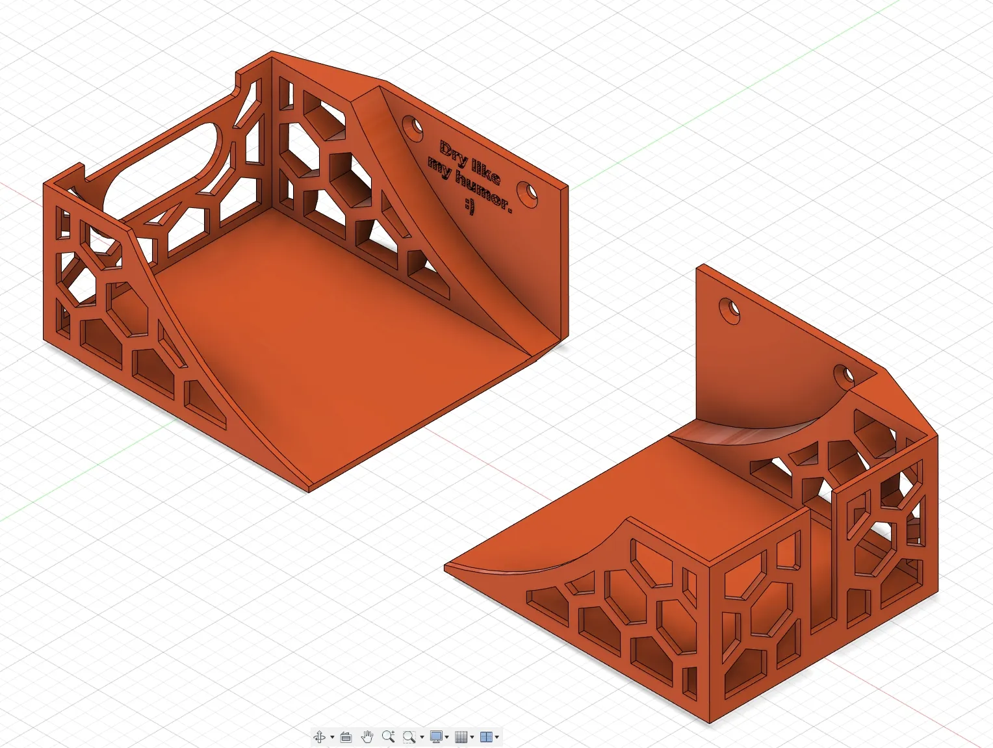The height and width of the screenshot is (748, 993).
Task: Click the Viewports layout icon
Action: [x=485, y=737]
